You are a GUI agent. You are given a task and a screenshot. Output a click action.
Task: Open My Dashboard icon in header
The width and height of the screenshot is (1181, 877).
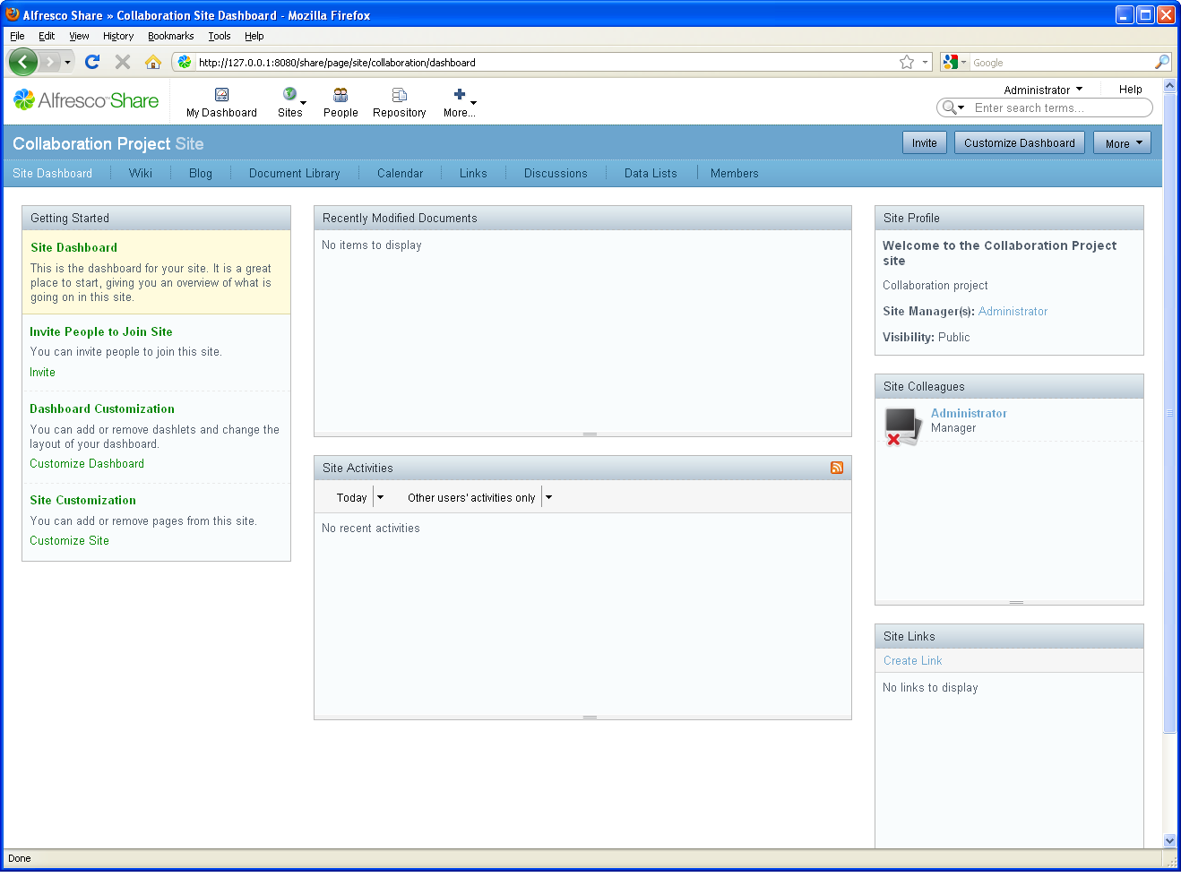tap(221, 95)
